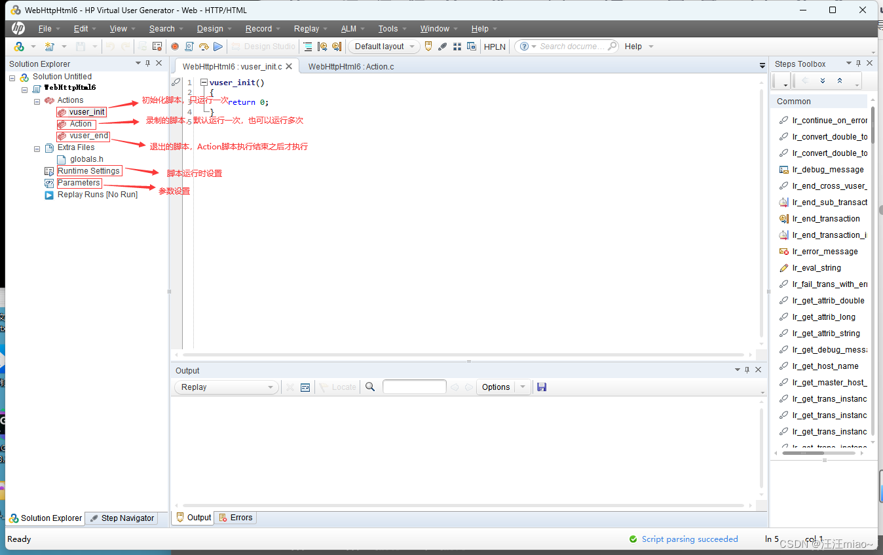883x555 pixels.
Task: Switch to the Step Navigator tab
Action: tap(122, 518)
